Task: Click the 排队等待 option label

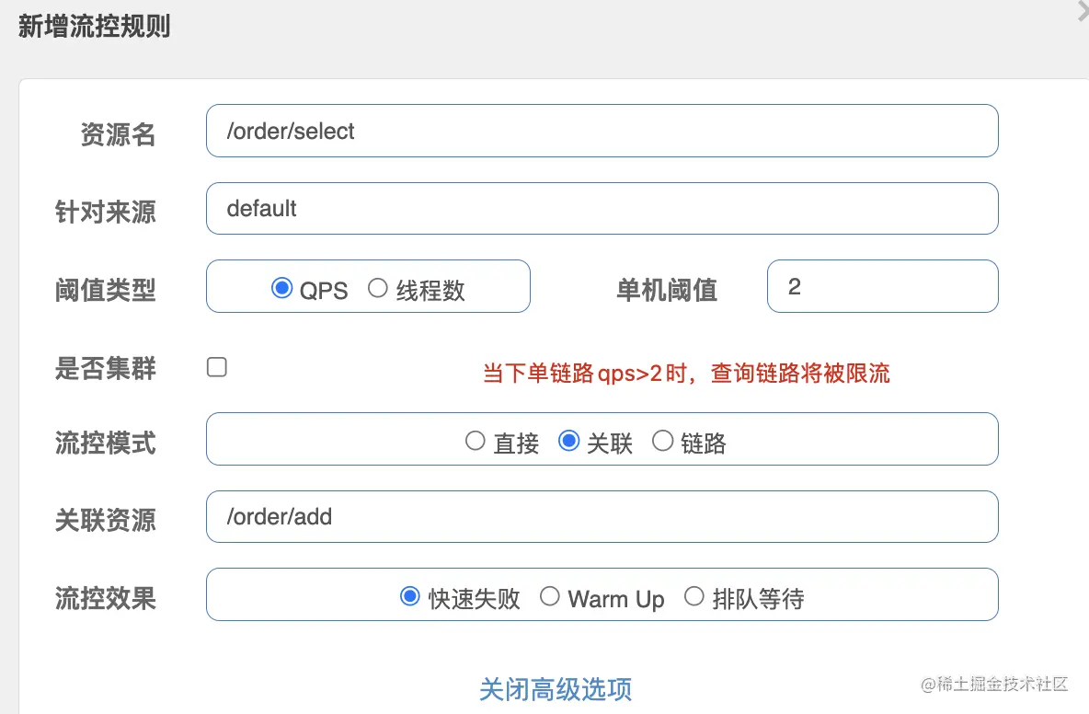Action: point(758,600)
